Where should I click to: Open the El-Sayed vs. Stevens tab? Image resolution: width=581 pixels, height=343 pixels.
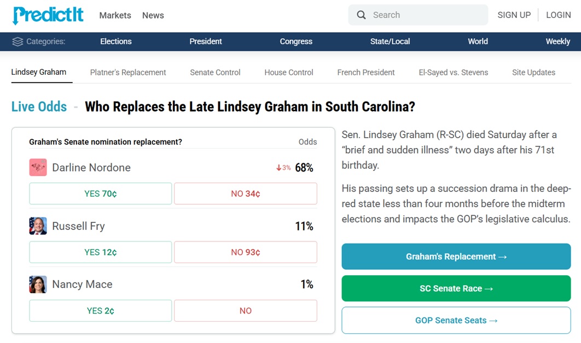(x=454, y=73)
